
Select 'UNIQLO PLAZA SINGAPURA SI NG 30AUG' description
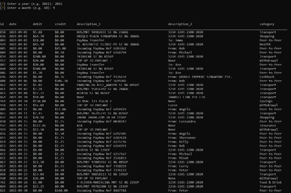[108, 36]
